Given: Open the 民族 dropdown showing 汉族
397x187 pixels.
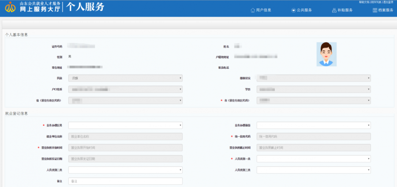Looking at the screenshot, I should 125,78.
